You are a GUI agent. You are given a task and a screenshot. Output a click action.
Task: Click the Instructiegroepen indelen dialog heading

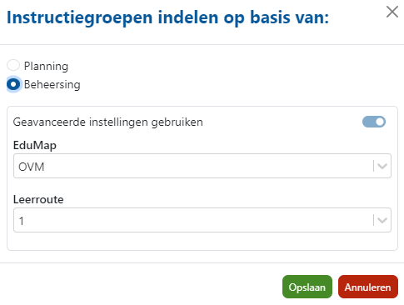167,17
